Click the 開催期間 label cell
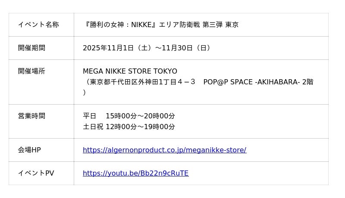 [31, 48]
